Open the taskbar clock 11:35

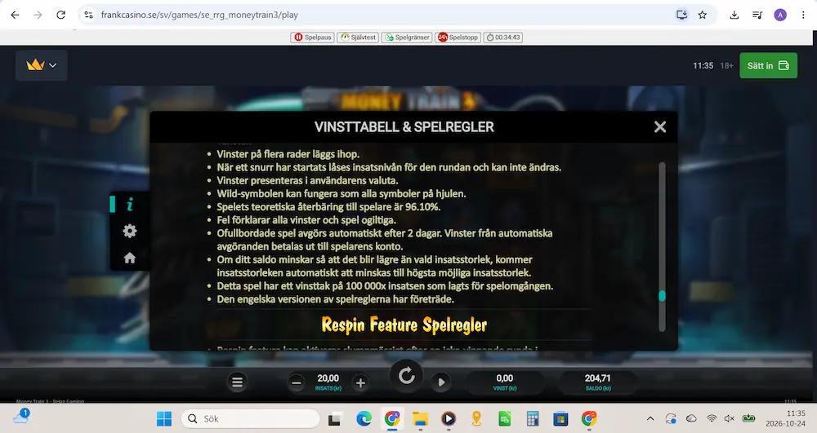(x=786, y=418)
